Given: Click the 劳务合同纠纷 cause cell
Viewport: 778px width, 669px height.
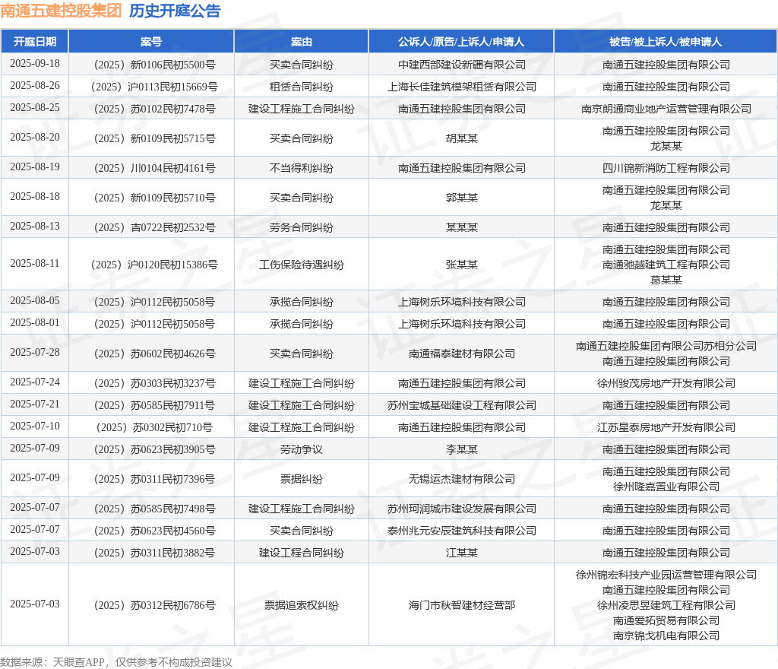Looking at the screenshot, I should 301,228.
